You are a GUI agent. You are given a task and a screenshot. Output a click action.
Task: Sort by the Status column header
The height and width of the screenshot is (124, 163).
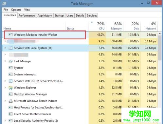tap(77, 26)
